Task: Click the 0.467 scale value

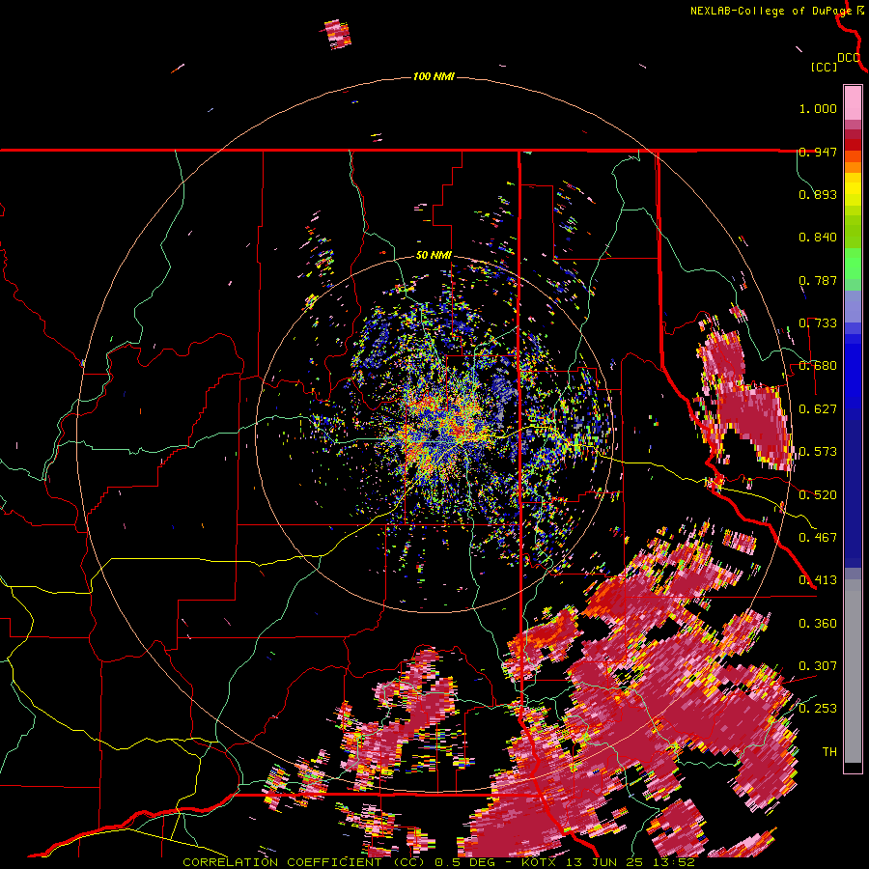Action: tap(818, 538)
